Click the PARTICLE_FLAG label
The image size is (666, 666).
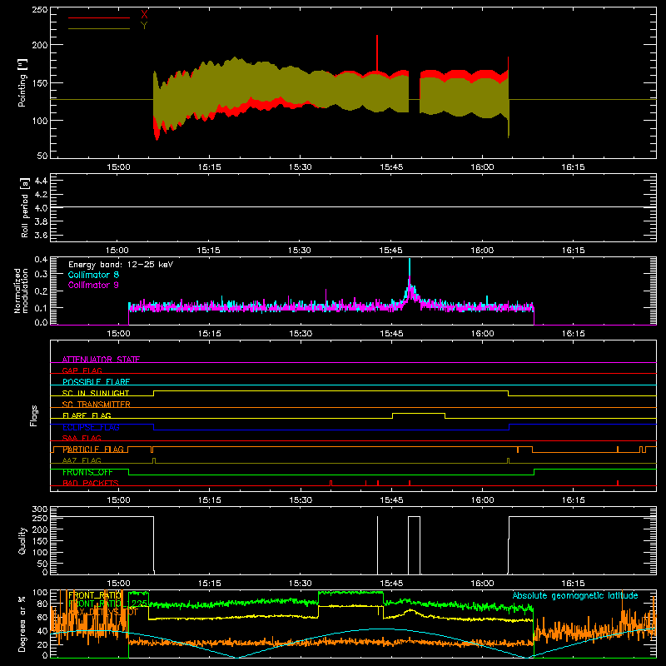93,450
